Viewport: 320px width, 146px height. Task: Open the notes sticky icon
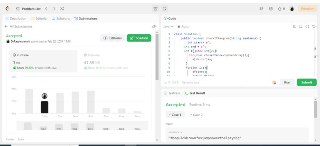click(164, 8)
